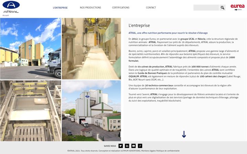Open the Mentions légales link
The image size is (247, 154).
click(x=149, y=151)
